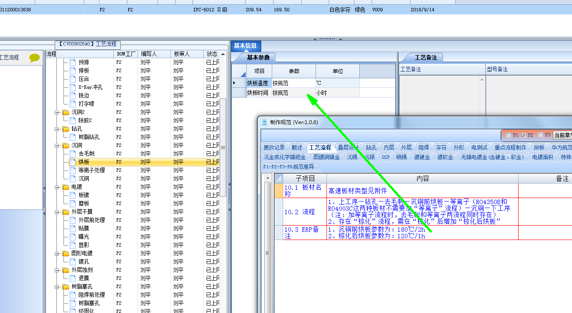Click the document icon next to 去毛刺
Image resolution: width=572 pixels, height=313 pixels.
click(73, 154)
